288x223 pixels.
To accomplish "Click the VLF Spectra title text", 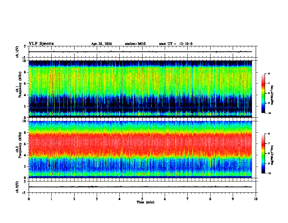I will point(41,44).
